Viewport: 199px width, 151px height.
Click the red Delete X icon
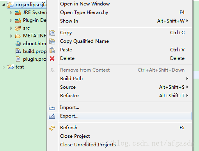point(52,58)
